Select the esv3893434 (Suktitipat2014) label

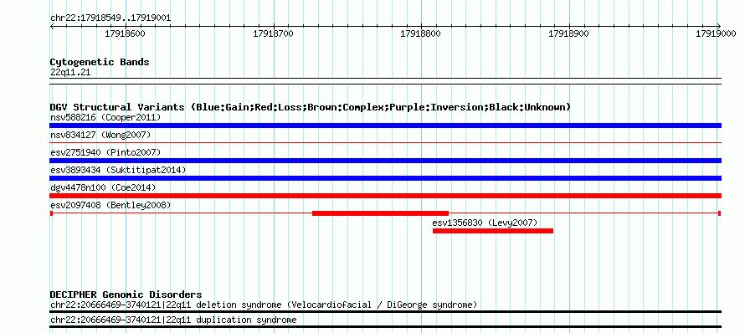pyautogui.click(x=118, y=170)
